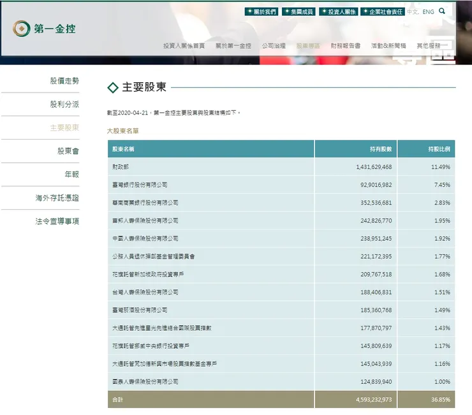The image size is (472, 415).
Task: Click the 臺灣銀行股份有限公司 row name
Action: (140, 185)
